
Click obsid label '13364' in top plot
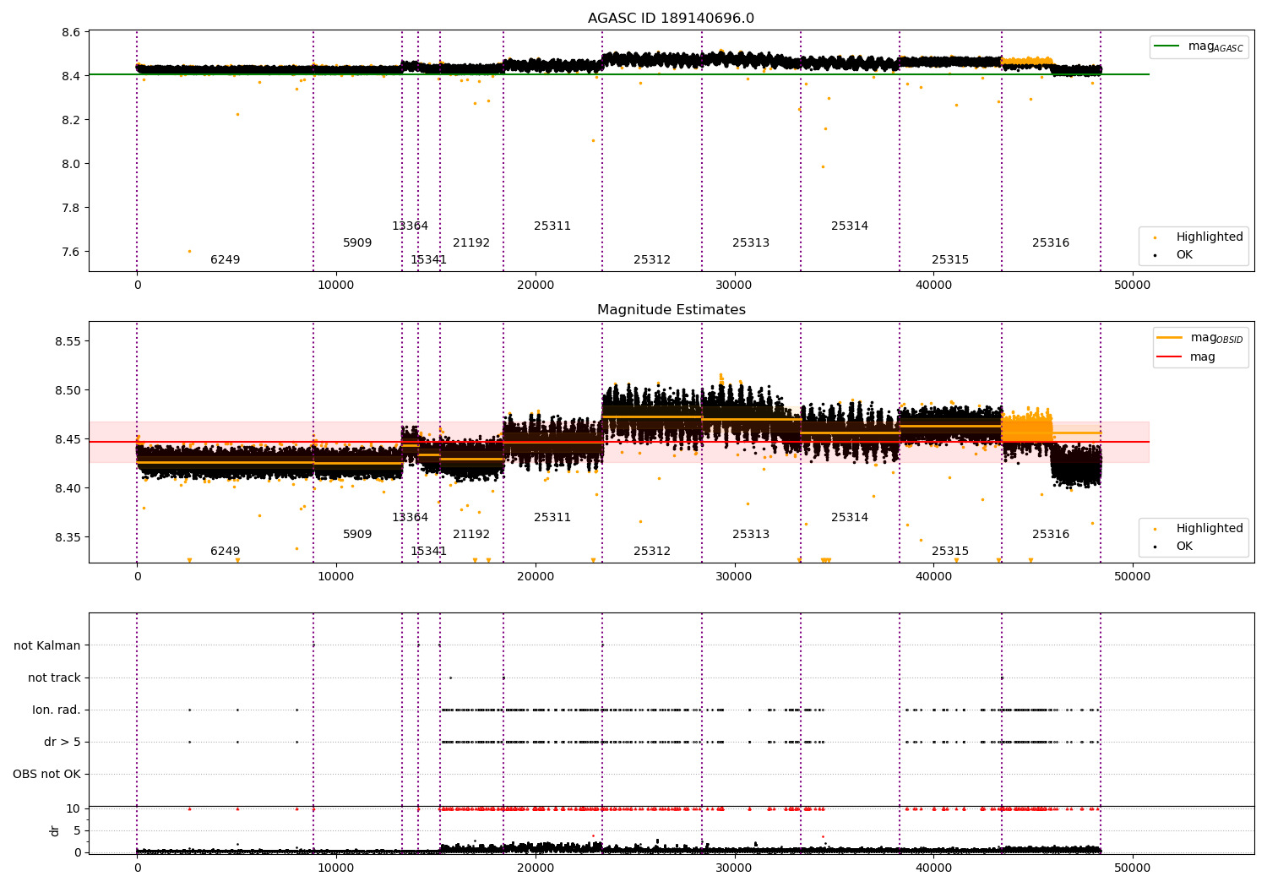(410, 226)
